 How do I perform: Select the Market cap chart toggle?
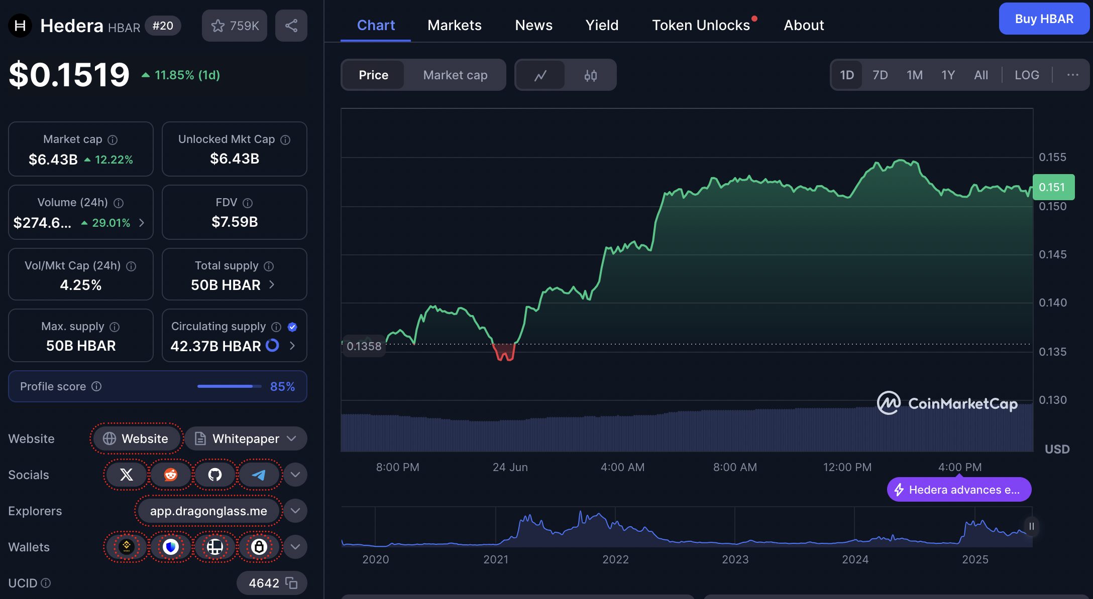pos(455,75)
